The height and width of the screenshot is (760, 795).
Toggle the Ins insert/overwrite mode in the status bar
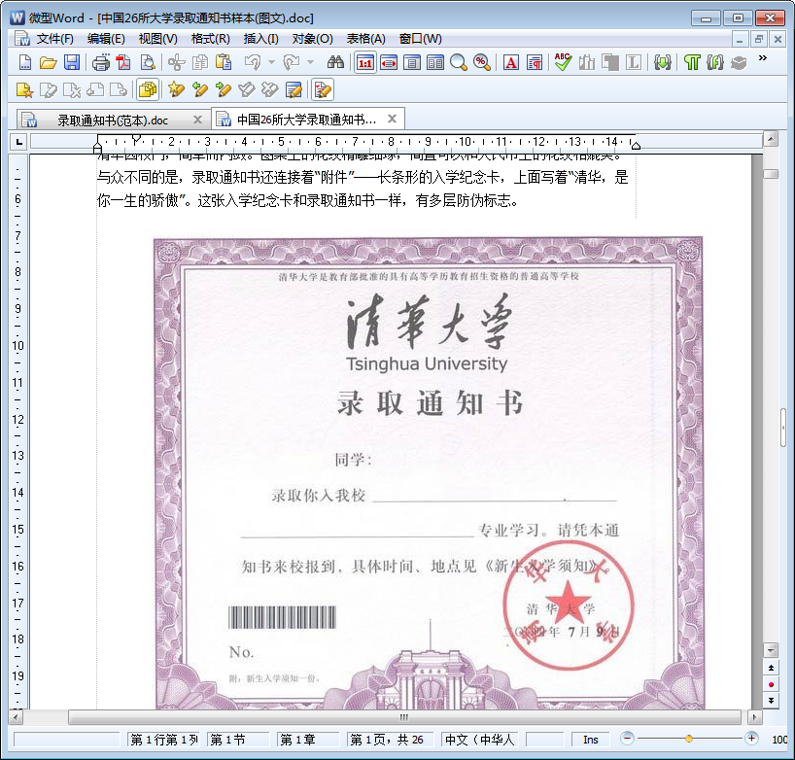pyautogui.click(x=590, y=740)
